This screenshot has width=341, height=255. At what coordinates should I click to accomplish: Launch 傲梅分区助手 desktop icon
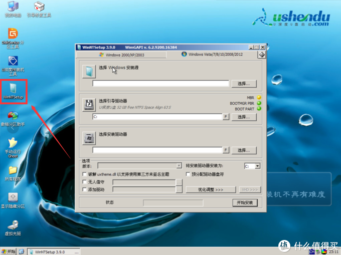click(13, 119)
